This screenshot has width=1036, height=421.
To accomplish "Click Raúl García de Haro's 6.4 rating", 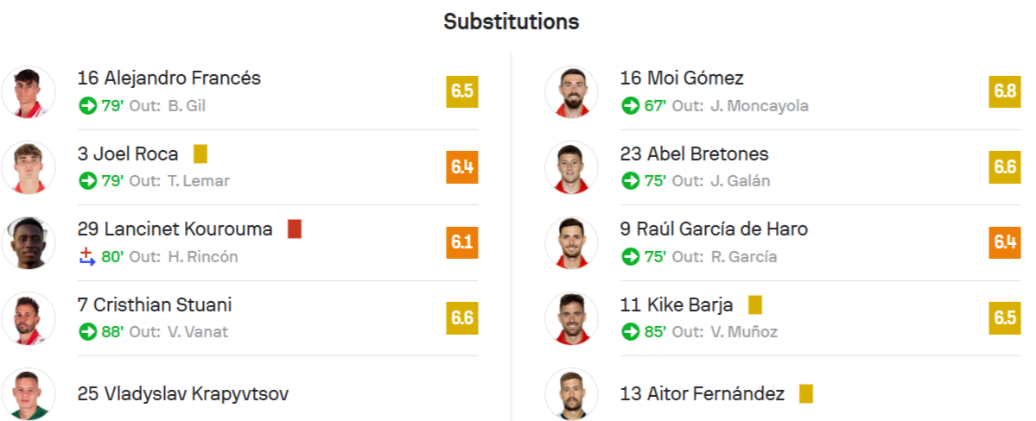I will click(x=1005, y=242).
